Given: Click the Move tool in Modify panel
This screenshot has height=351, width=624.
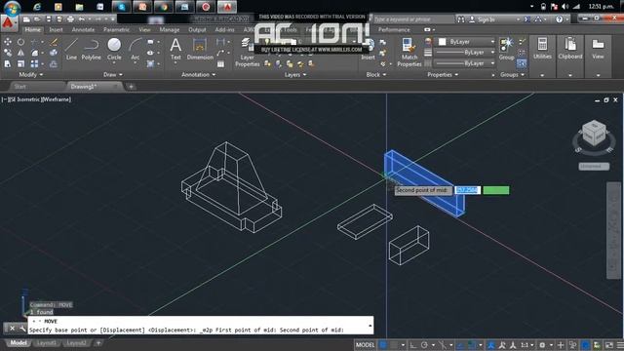Looking at the screenshot, I should (x=8, y=42).
